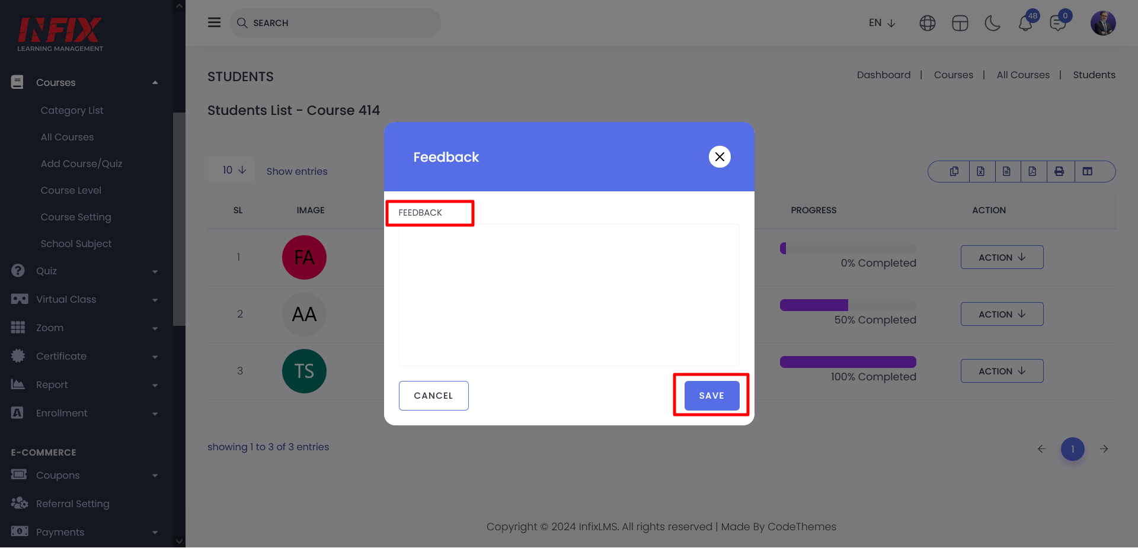This screenshot has width=1138, height=548.
Task: Open All Courses in sidebar
Action: pyautogui.click(x=67, y=137)
